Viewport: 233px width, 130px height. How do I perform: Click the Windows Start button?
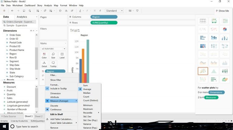coord(4,126)
